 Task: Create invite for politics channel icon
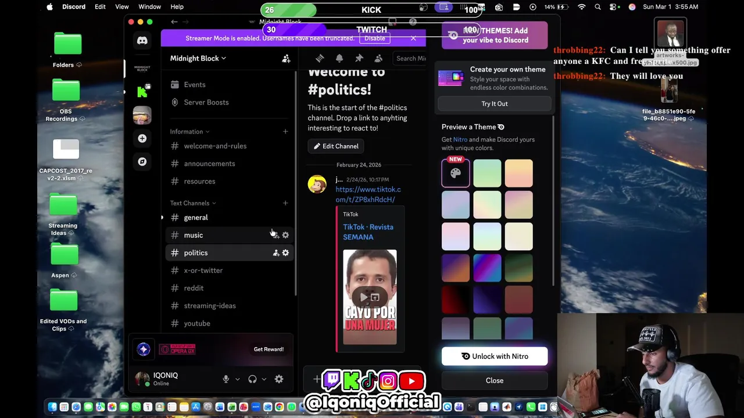click(x=276, y=253)
